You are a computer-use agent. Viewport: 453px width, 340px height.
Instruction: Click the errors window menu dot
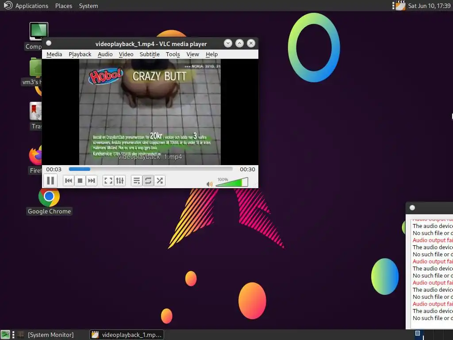[413, 208]
